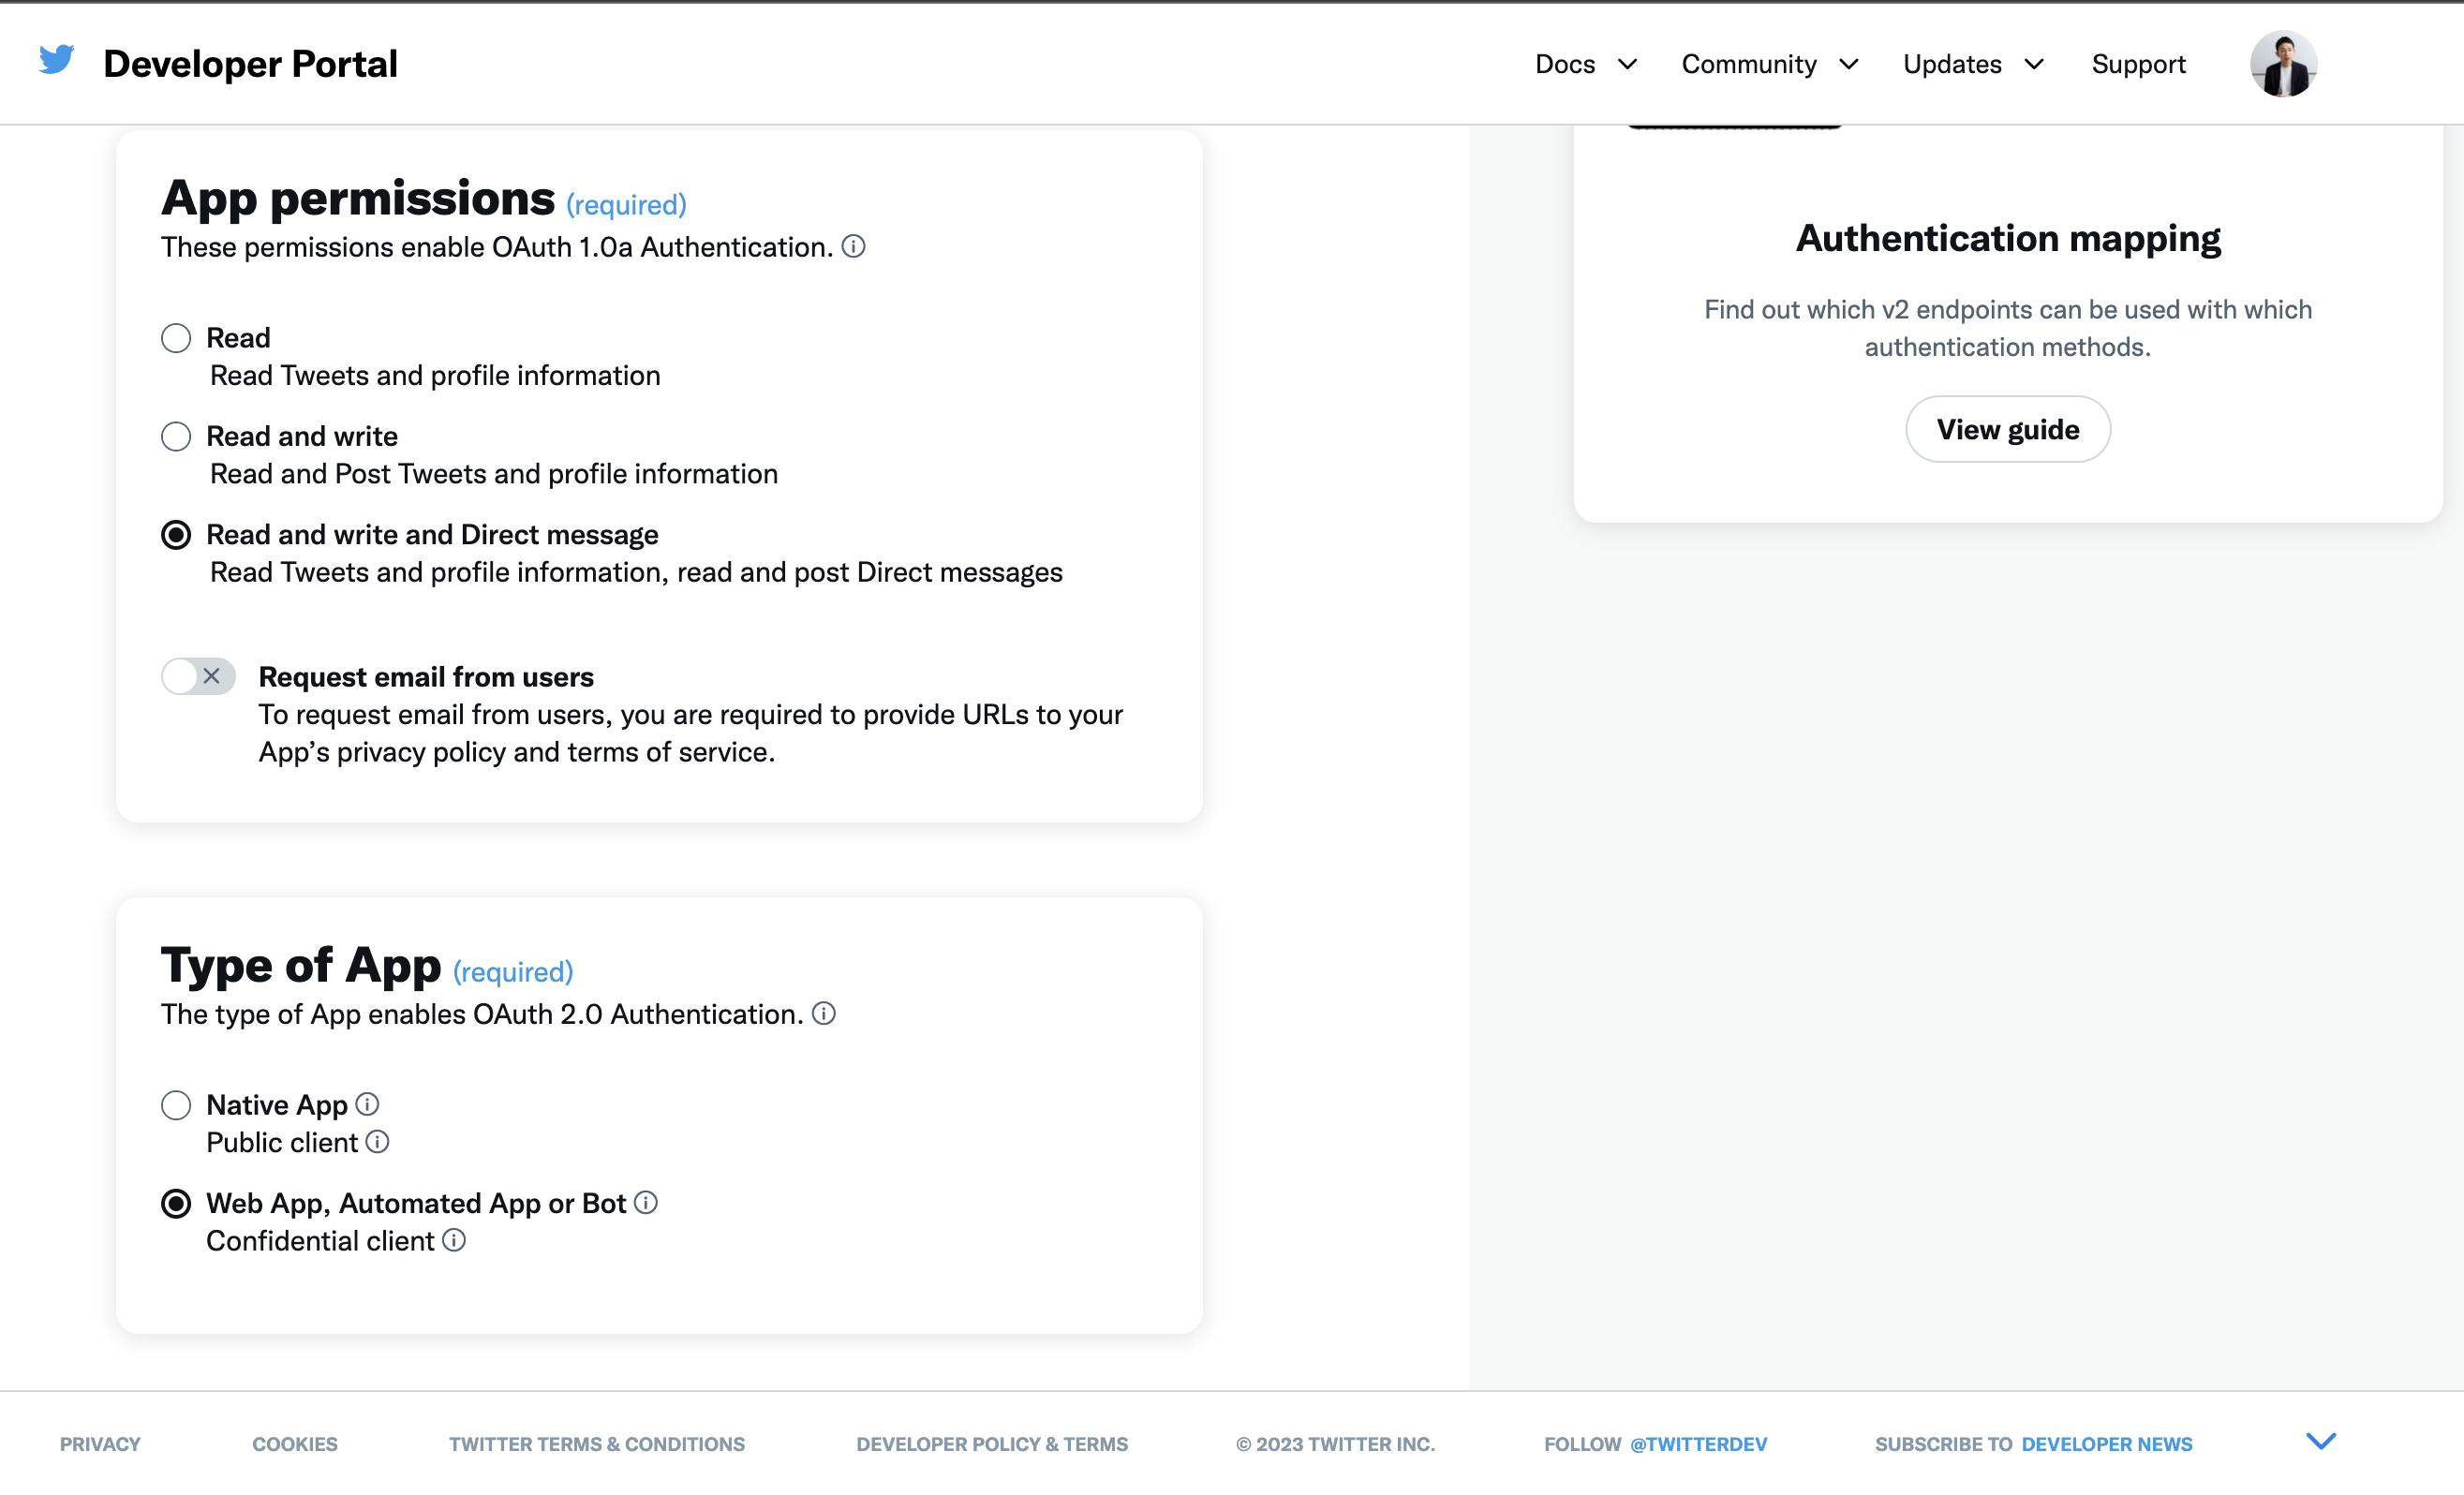The image size is (2464, 1495).
Task: Click the 'Authentication mapping' heading
Action: (2007, 238)
